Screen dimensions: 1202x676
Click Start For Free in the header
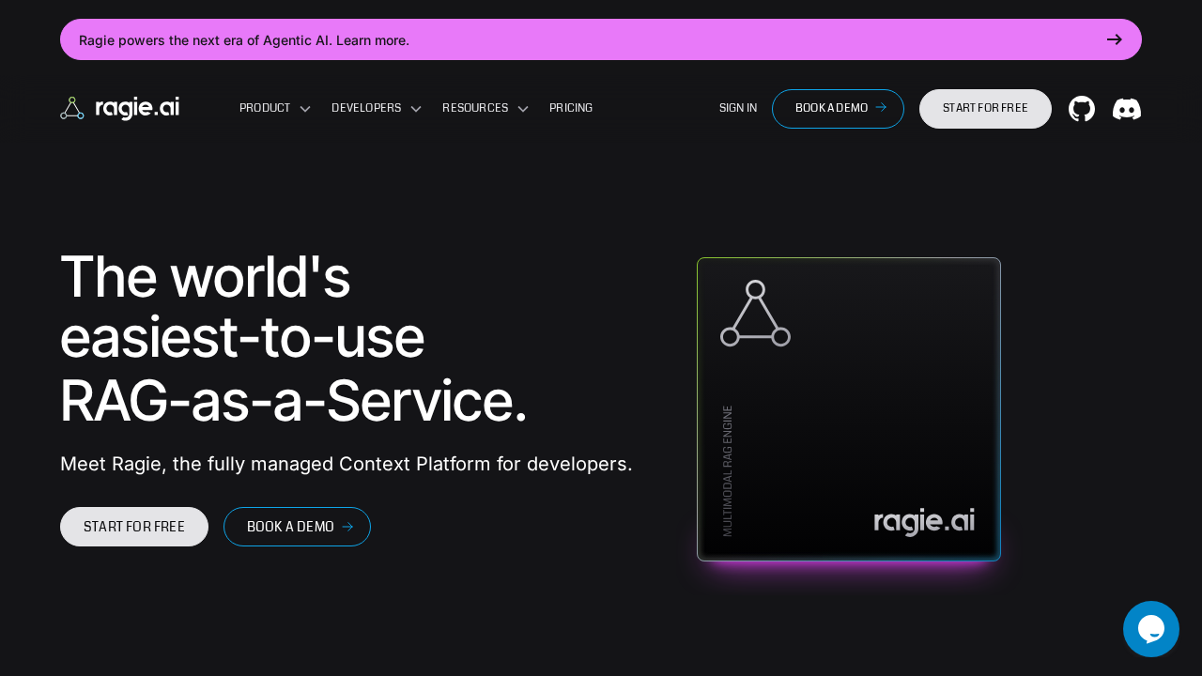click(985, 108)
